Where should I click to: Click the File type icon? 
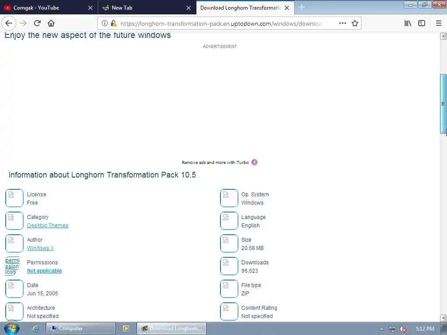(x=229, y=289)
